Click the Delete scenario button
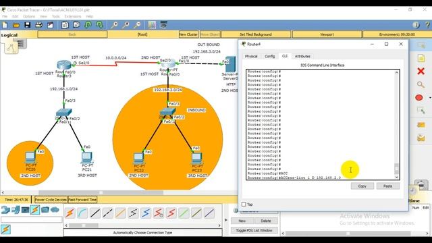Image resolution: width=432 pixels, height=243 pixels. click(x=266, y=221)
